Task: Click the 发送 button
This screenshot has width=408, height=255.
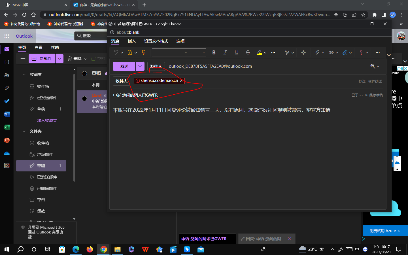Action: [x=124, y=66]
